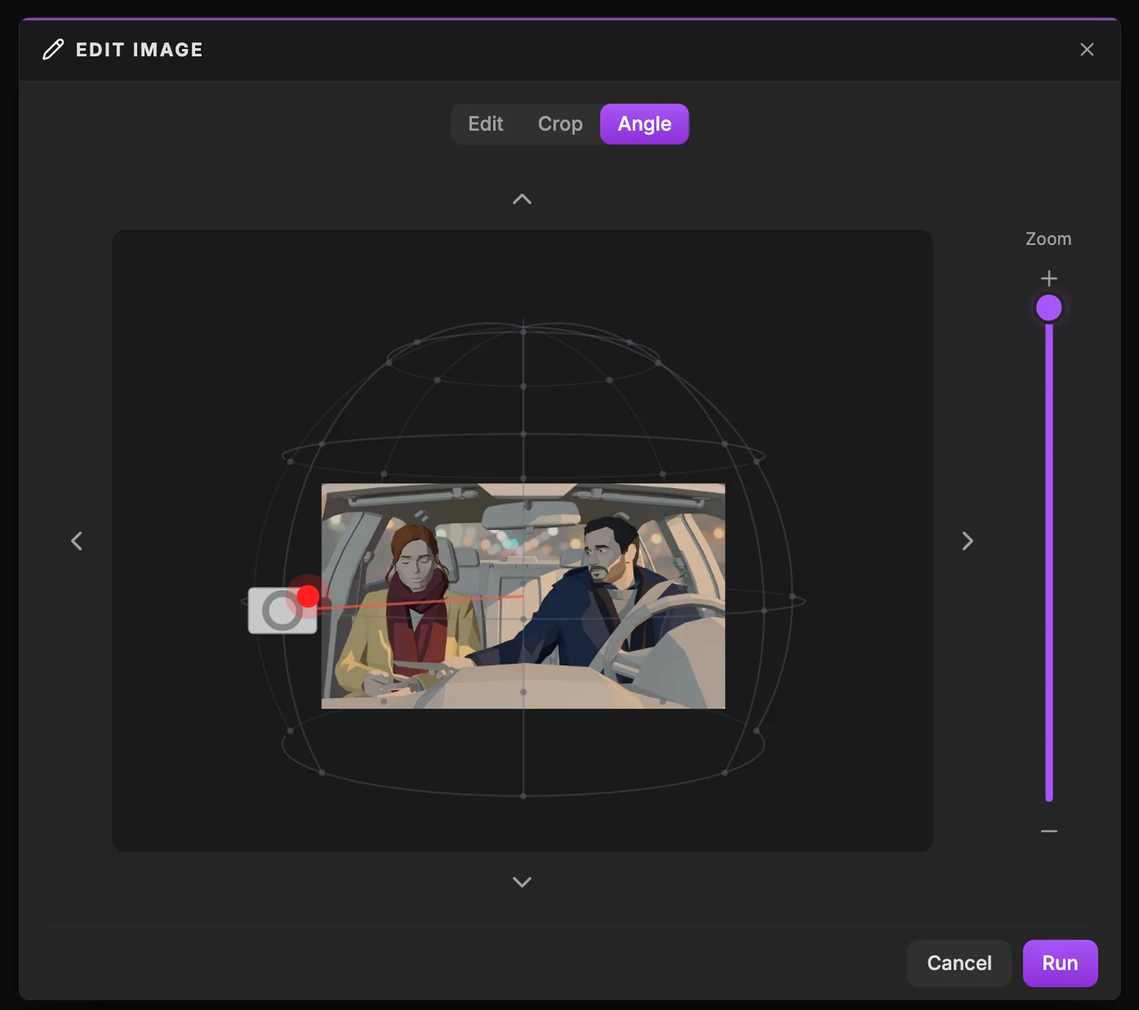Screen dimensions: 1139x1010
Task: Rotate the camera right with the right chevron
Action: 967,541
